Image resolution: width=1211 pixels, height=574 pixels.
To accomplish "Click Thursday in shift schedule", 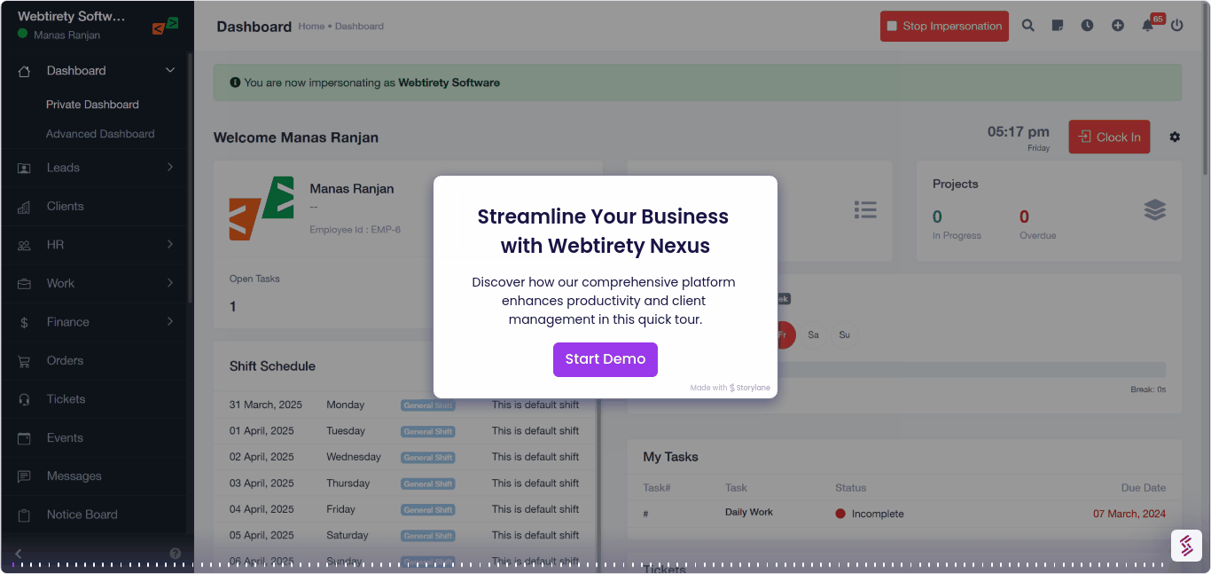I will (348, 484).
